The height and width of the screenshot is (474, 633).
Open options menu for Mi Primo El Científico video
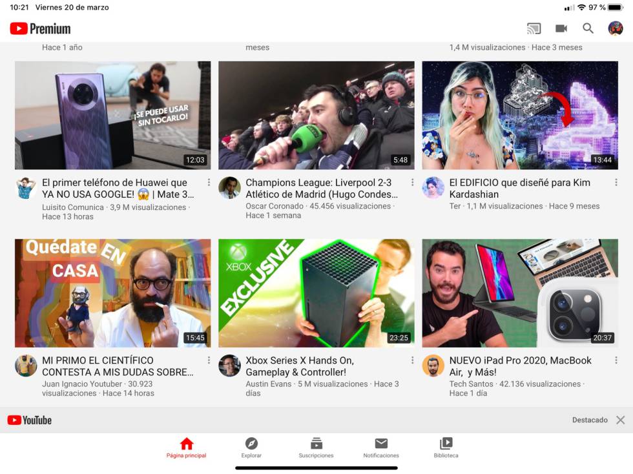209,360
